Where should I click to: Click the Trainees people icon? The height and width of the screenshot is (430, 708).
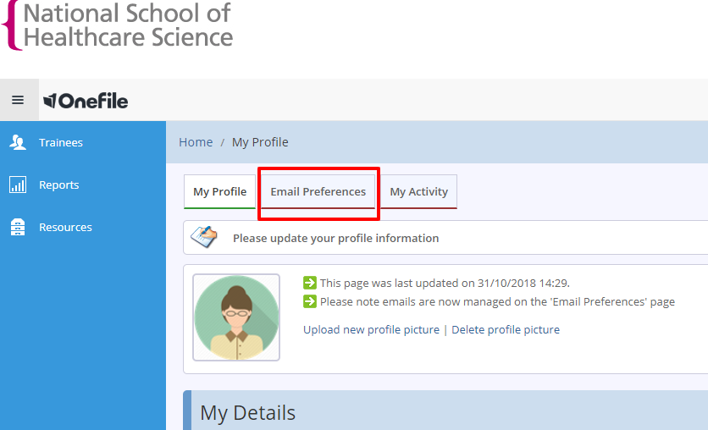(18, 142)
